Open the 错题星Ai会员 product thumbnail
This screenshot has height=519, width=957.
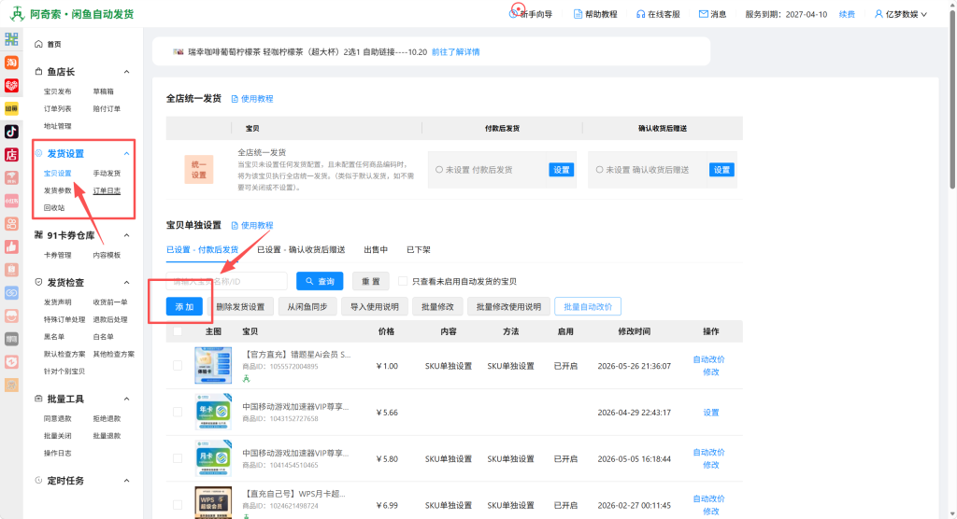(213, 365)
